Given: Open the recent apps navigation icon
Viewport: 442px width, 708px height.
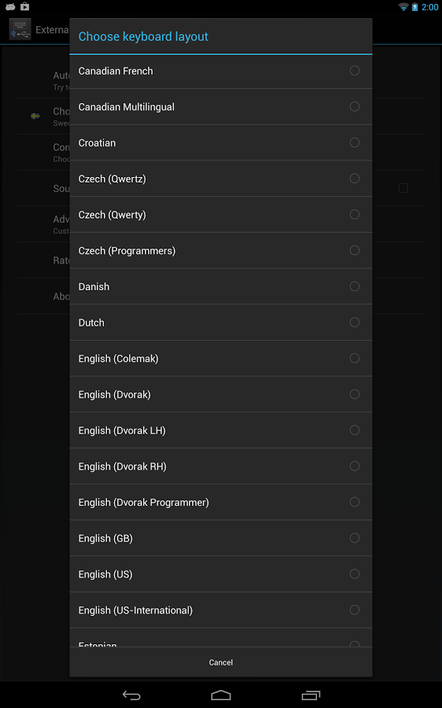Looking at the screenshot, I should tap(311, 695).
